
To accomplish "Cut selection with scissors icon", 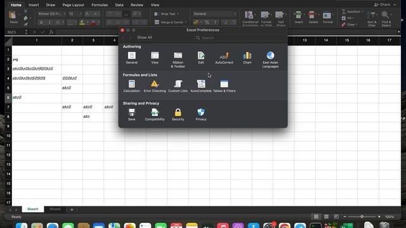I will pyautogui.click(x=25, y=11).
